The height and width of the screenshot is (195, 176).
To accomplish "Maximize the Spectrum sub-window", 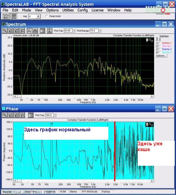I will (164, 24).
